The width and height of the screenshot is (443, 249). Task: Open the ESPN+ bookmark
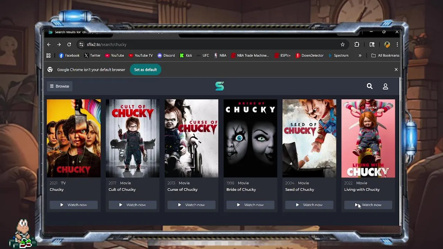click(x=282, y=55)
